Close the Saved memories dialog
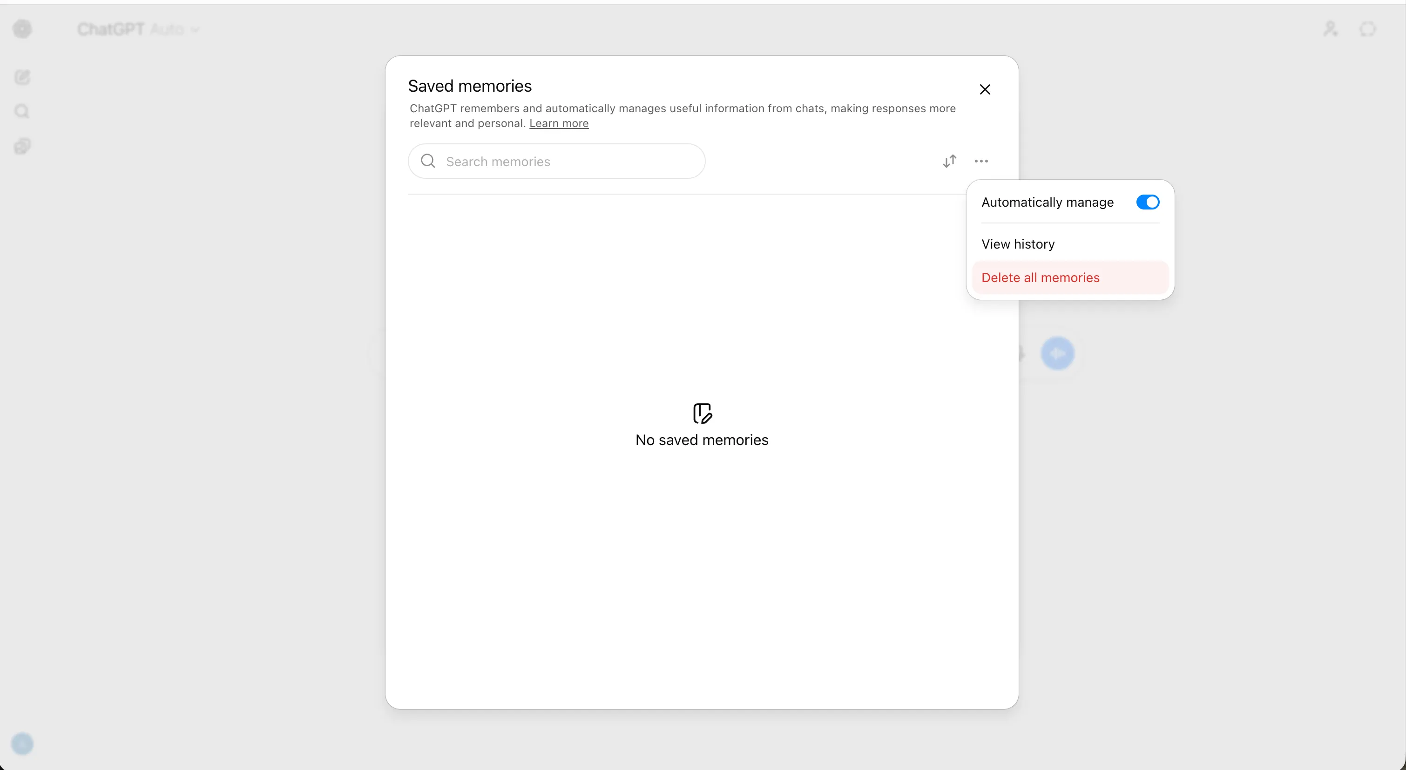Viewport: 1406px width, 770px height. tap(985, 89)
